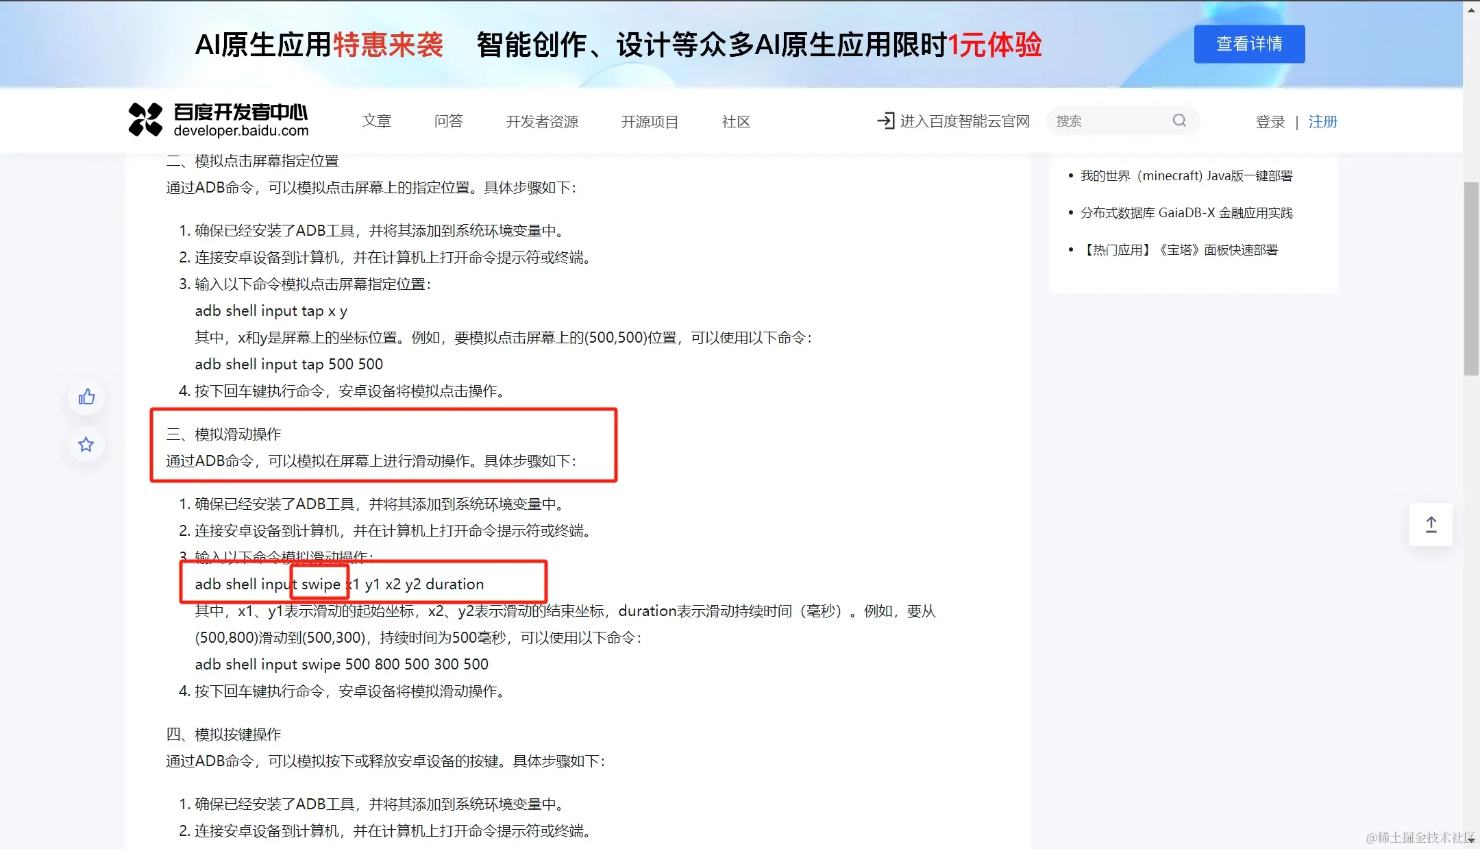This screenshot has height=849, width=1480.
Task: Open the 社区 navigation item
Action: point(736,121)
